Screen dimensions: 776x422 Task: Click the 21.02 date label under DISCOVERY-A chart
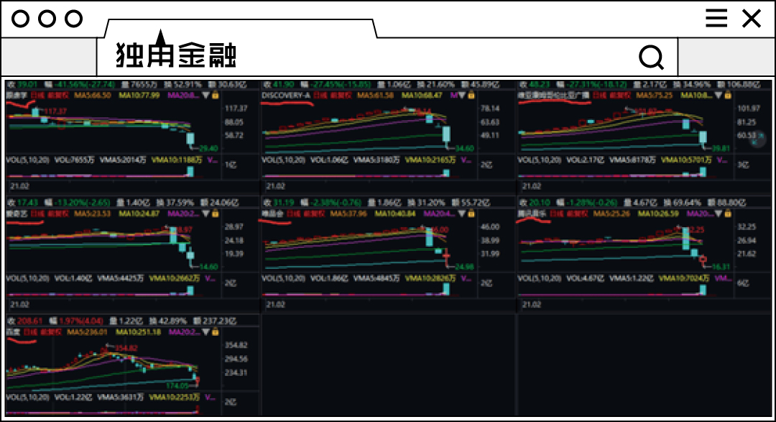coord(275,186)
